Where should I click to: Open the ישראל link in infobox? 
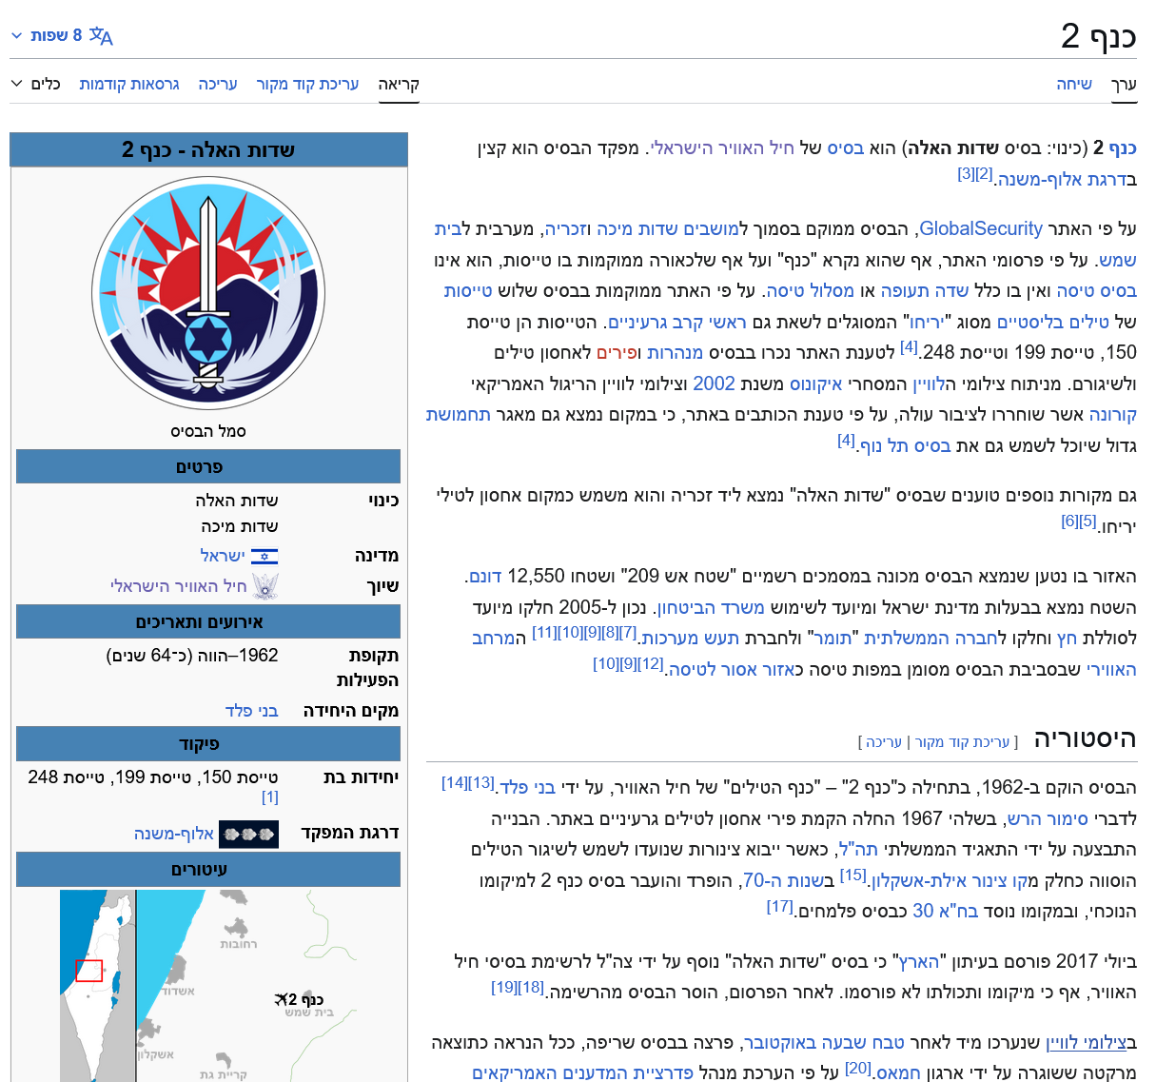pos(223,556)
